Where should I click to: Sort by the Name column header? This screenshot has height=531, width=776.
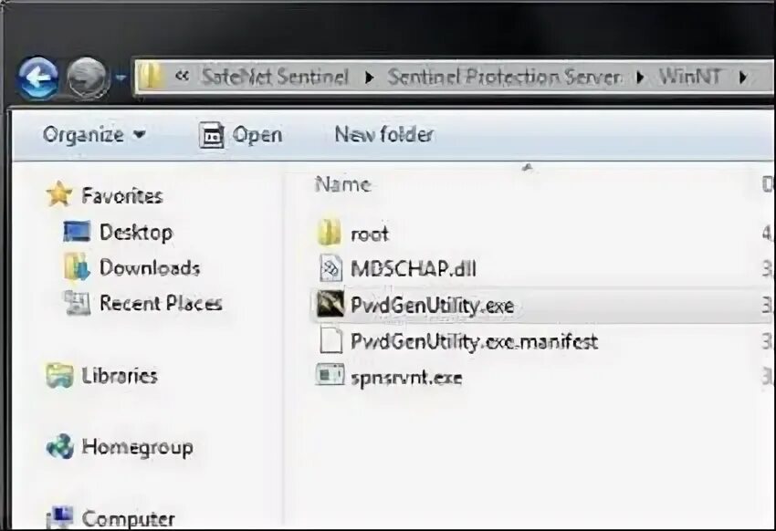(x=343, y=184)
